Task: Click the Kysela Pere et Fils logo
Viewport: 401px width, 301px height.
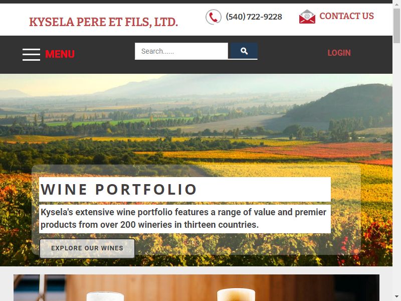Action: pos(103,22)
